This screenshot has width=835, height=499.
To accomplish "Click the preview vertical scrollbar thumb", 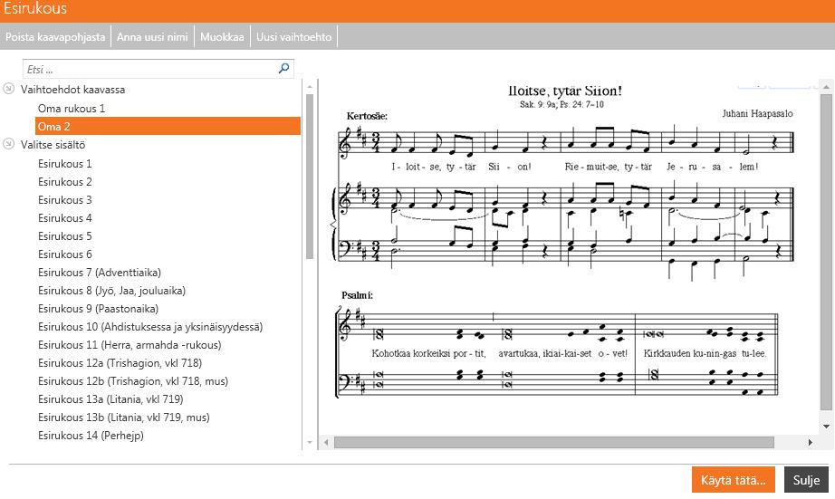I will [826, 253].
